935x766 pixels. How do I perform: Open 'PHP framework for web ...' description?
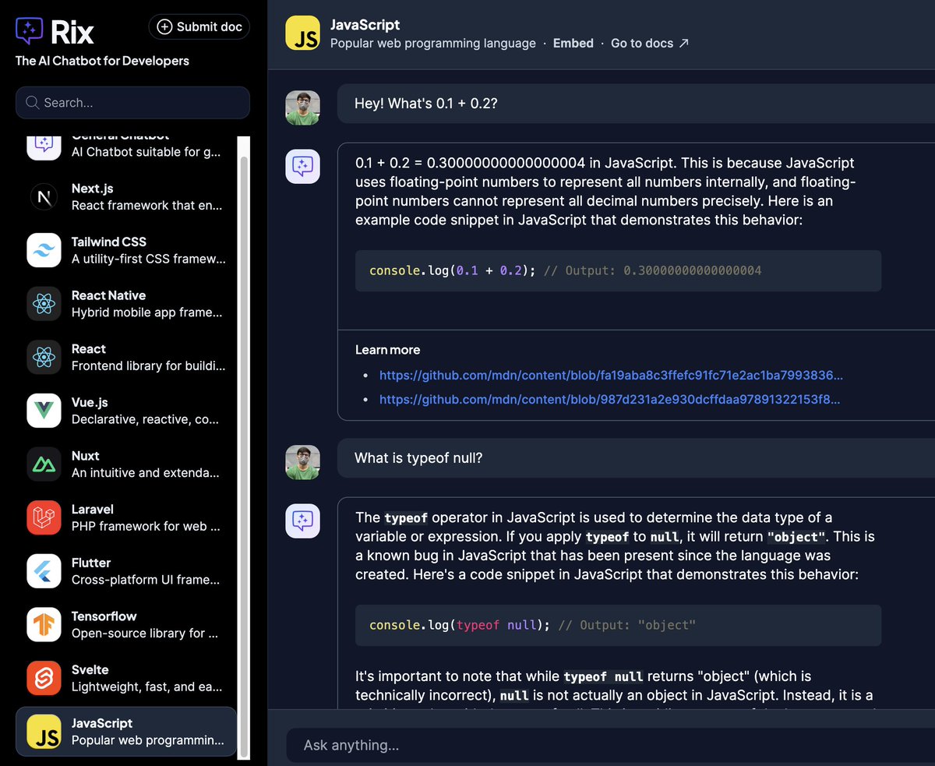coord(146,527)
